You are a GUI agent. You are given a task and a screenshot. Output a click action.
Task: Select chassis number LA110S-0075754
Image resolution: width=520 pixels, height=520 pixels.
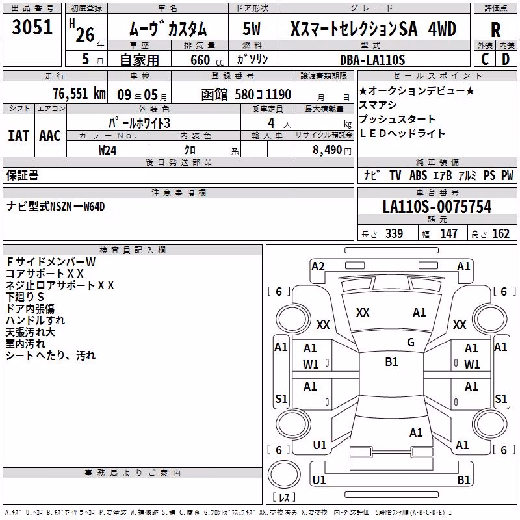tap(437, 207)
